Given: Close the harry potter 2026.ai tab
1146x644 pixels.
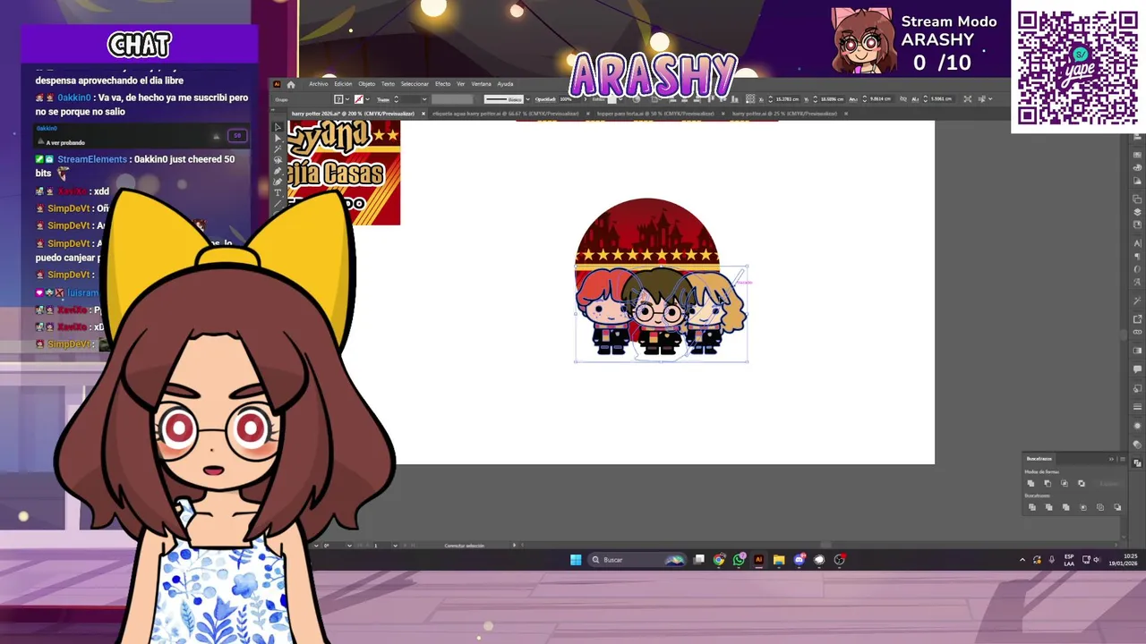Looking at the screenshot, I should tap(423, 114).
